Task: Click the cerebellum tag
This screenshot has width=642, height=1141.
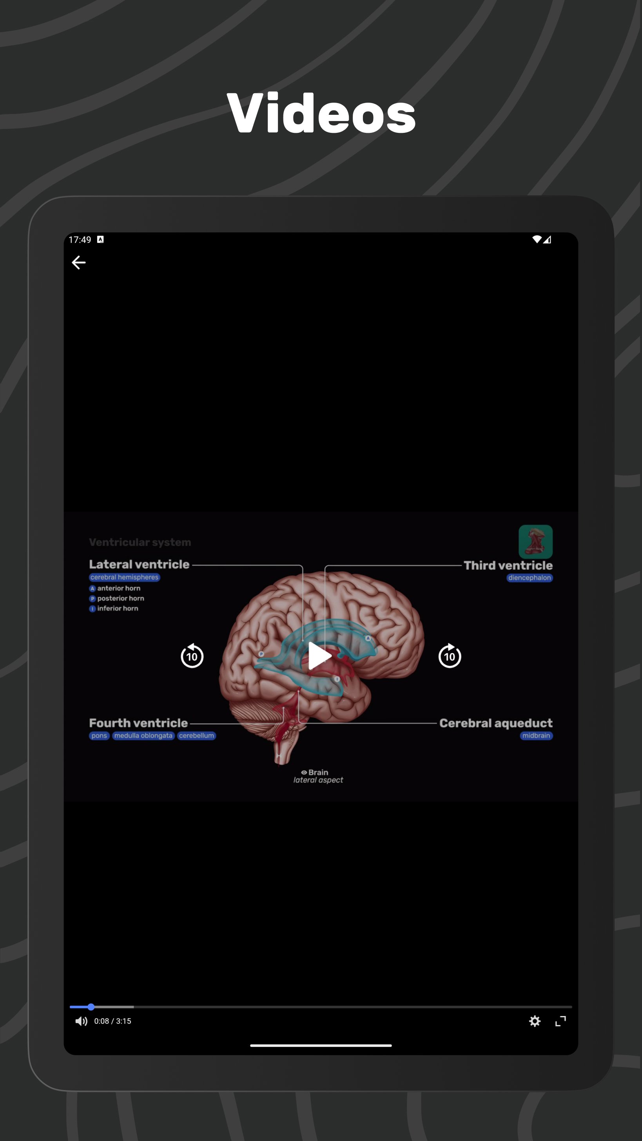Action: click(196, 736)
